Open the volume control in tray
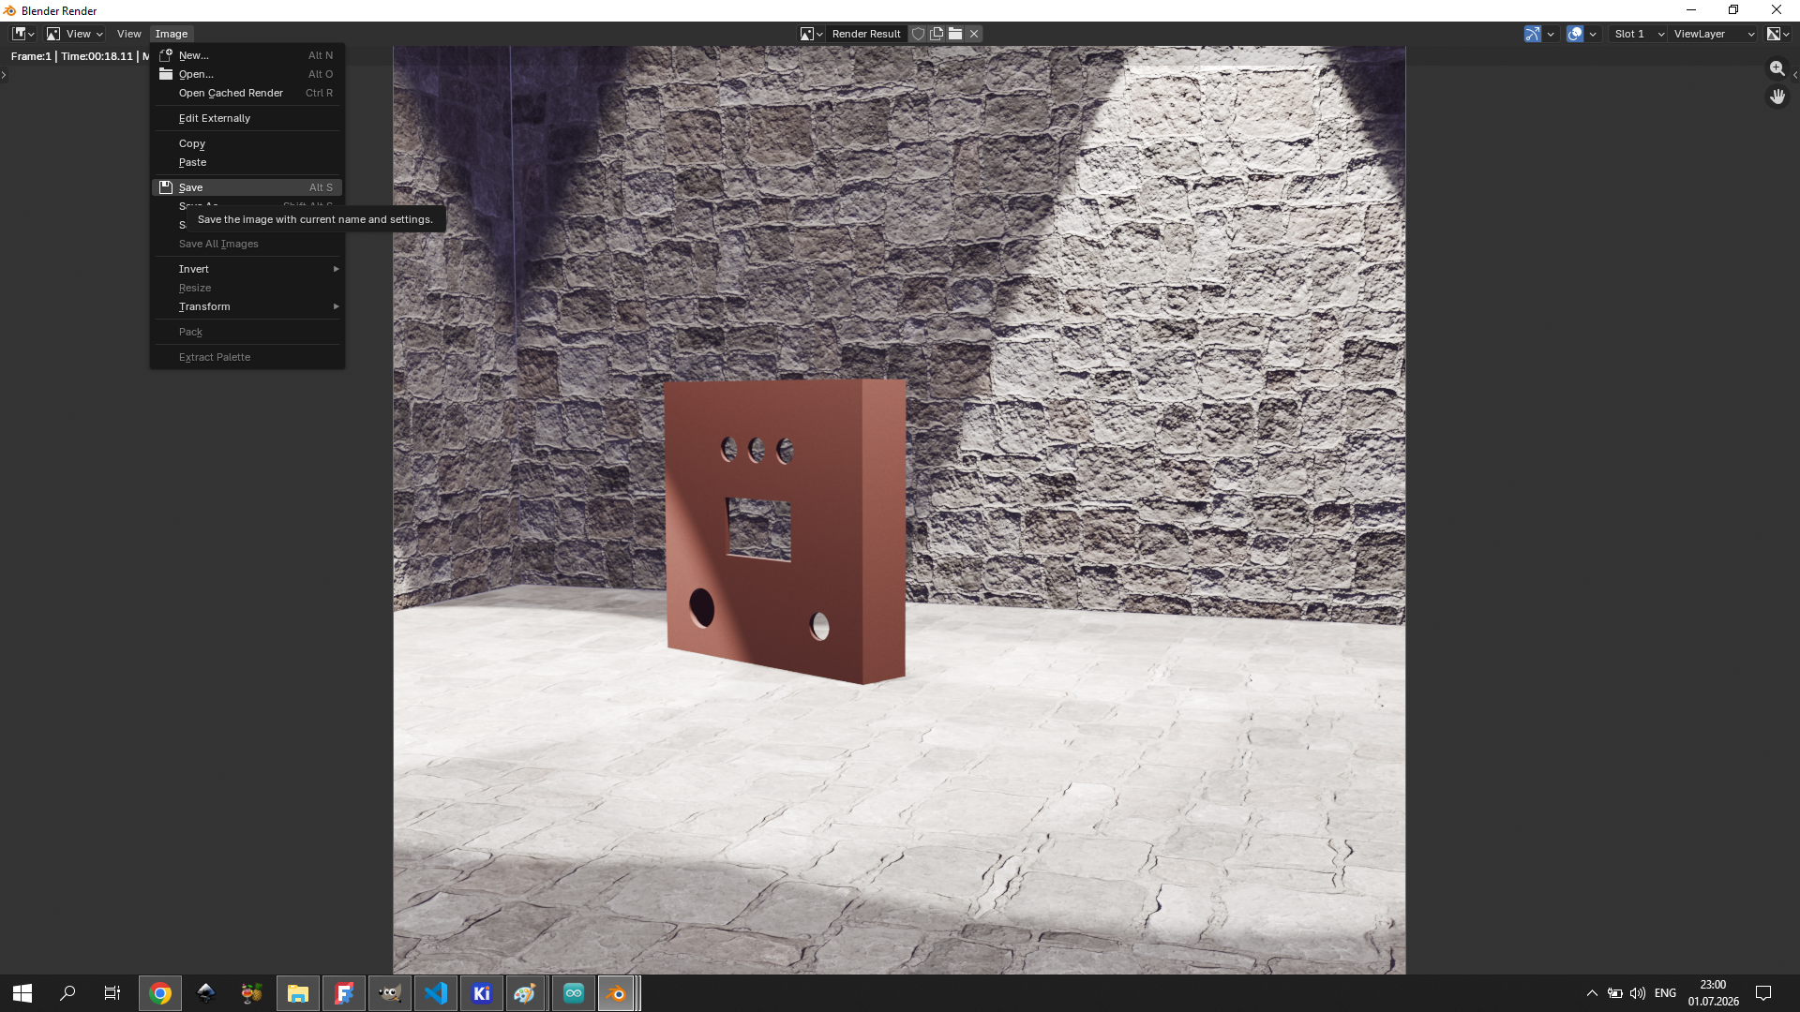The height and width of the screenshot is (1012, 1800). click(x=1638, y=993)
